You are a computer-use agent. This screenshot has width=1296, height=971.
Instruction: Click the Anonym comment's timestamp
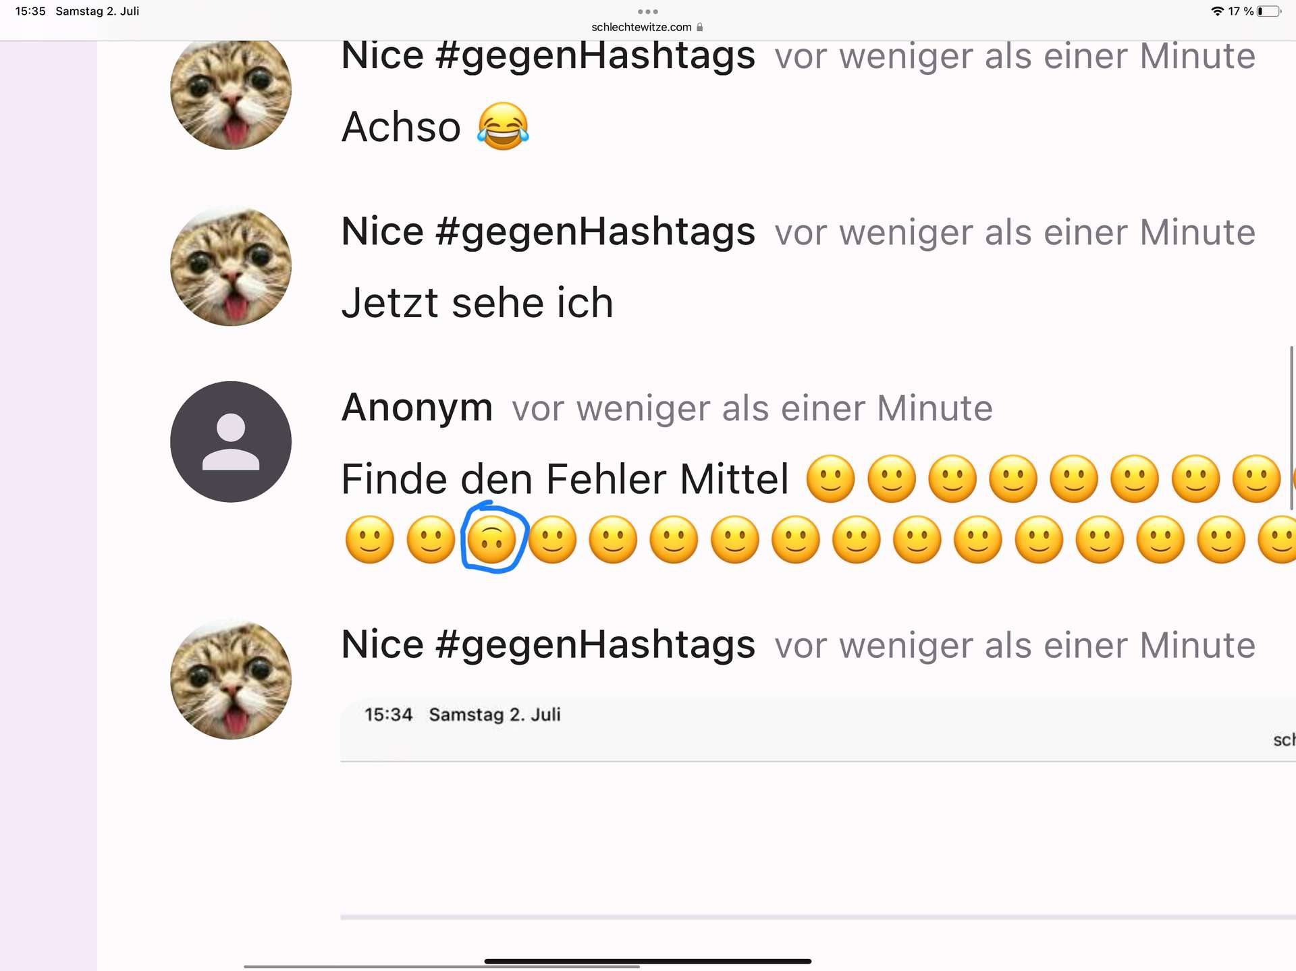pyautogui.click(x=752, y=409)
